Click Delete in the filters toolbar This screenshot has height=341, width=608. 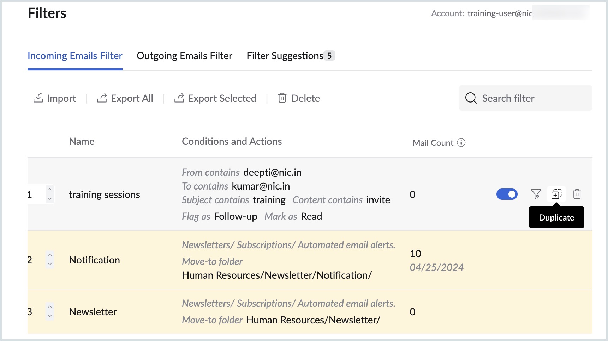point(299,98)
